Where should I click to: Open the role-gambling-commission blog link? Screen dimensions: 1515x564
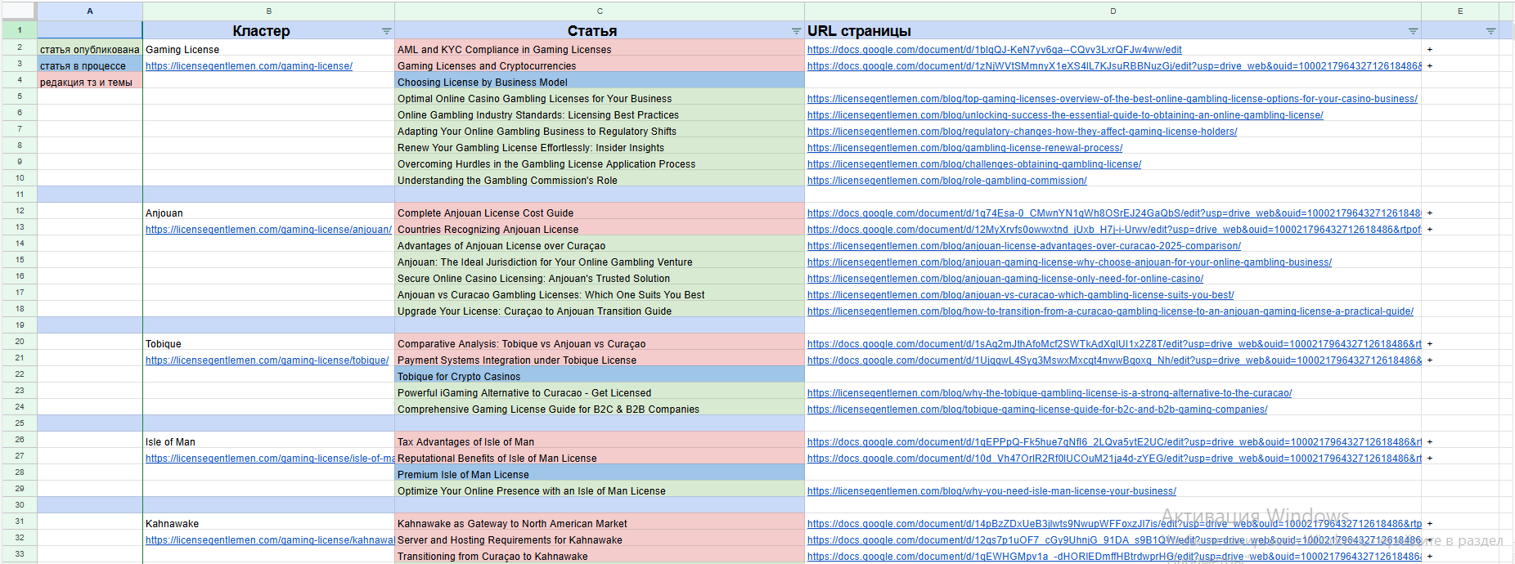coord(946,181)
